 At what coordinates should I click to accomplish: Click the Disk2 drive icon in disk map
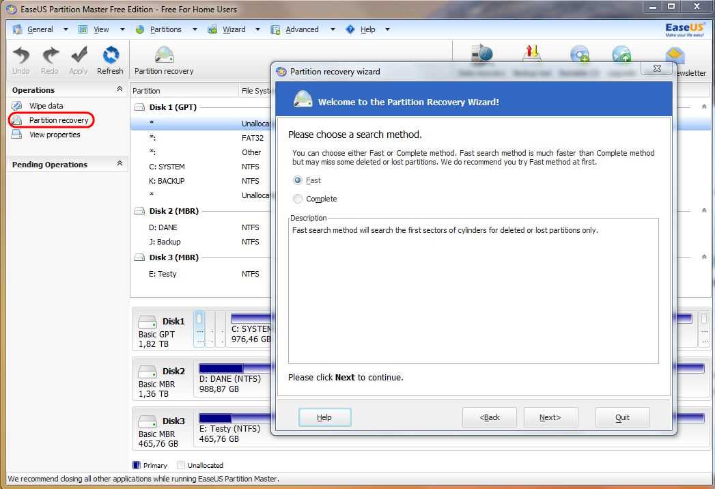pyautogui.click(x=148, y=372)
